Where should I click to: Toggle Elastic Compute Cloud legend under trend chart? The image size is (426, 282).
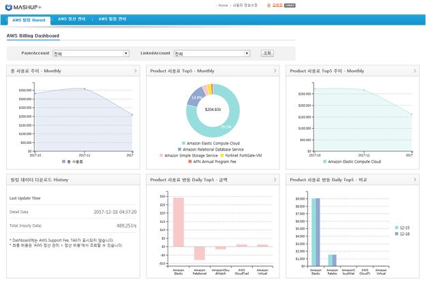point(352,161)
